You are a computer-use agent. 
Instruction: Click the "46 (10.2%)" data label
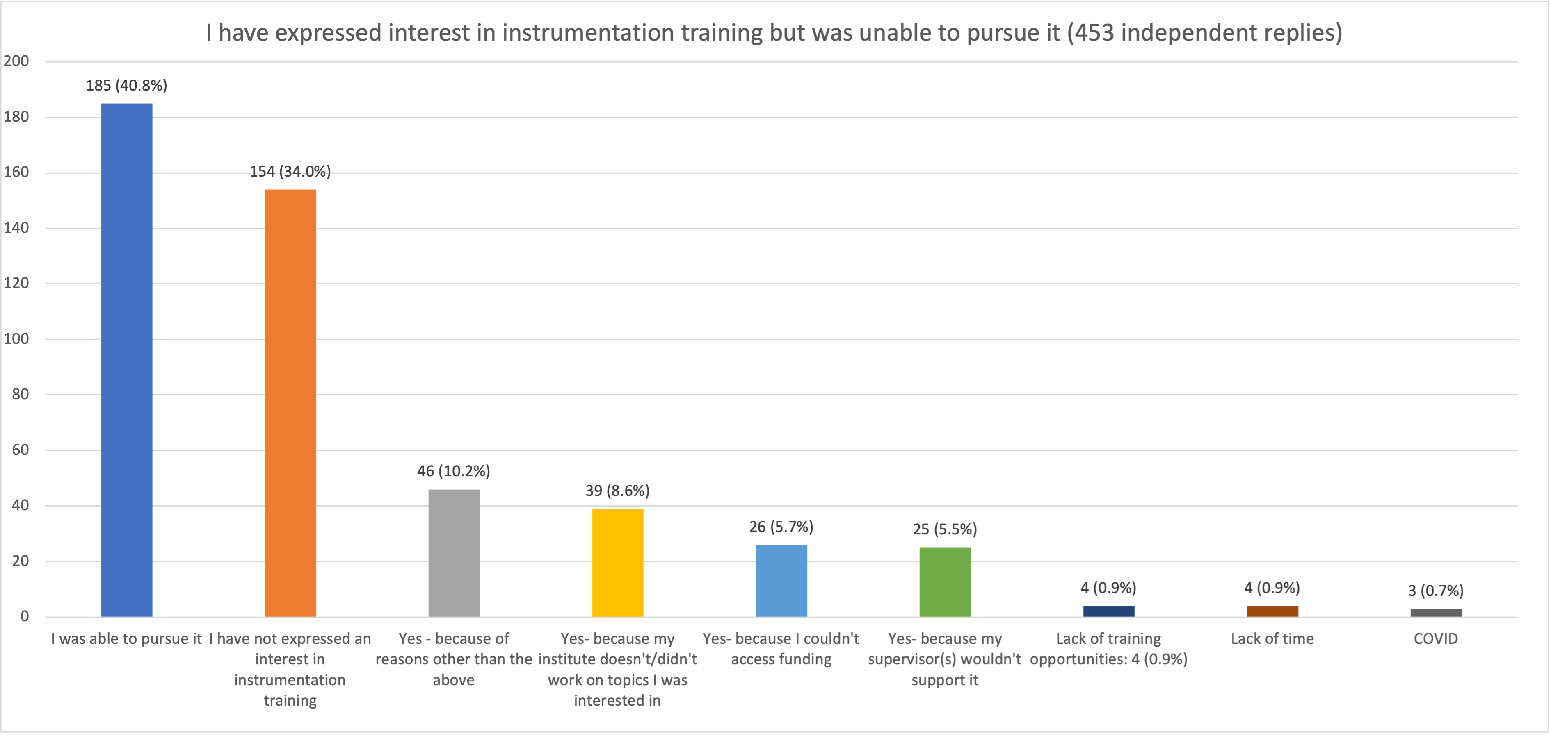(454, 471)
